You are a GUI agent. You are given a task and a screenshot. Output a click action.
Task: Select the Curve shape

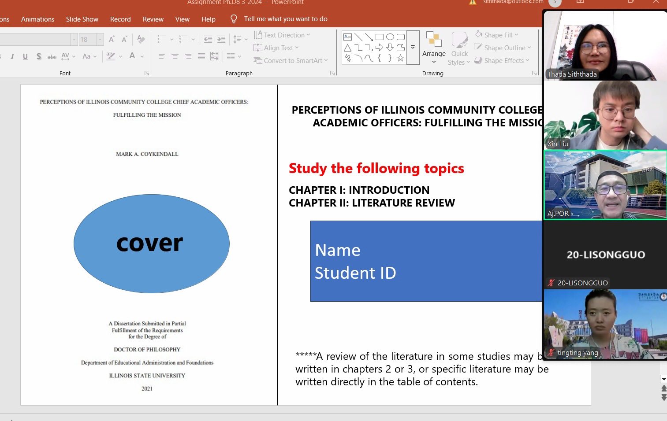369,58
